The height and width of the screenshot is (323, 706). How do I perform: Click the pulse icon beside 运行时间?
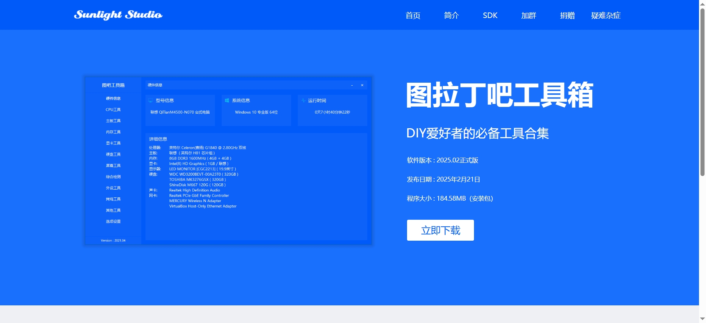click(303, 100)
